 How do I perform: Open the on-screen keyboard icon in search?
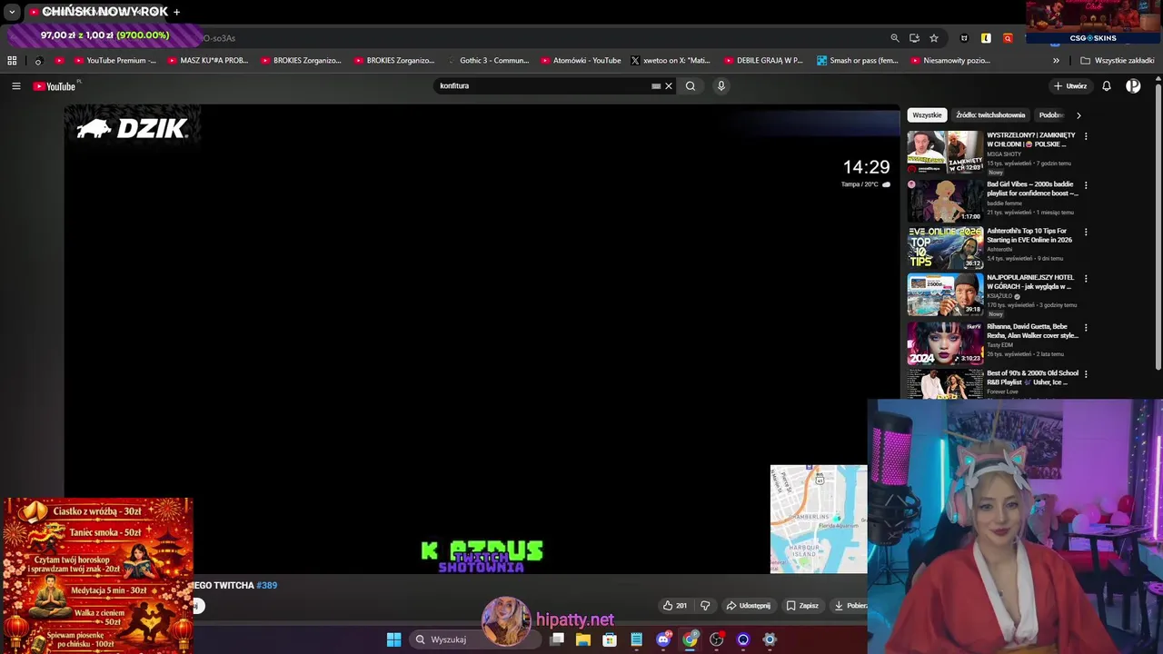click(x=656, y=86)
